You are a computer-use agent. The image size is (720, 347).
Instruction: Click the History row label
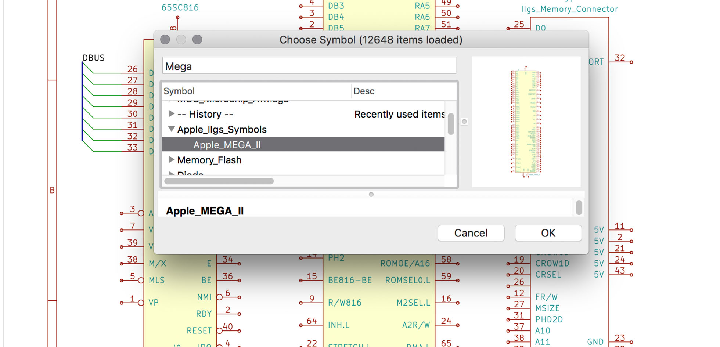pyautogui.click(x=205, y=114)
